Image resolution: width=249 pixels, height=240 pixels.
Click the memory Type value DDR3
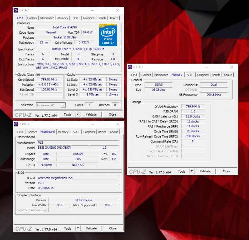pyautogui.click(x=159, y=85)
